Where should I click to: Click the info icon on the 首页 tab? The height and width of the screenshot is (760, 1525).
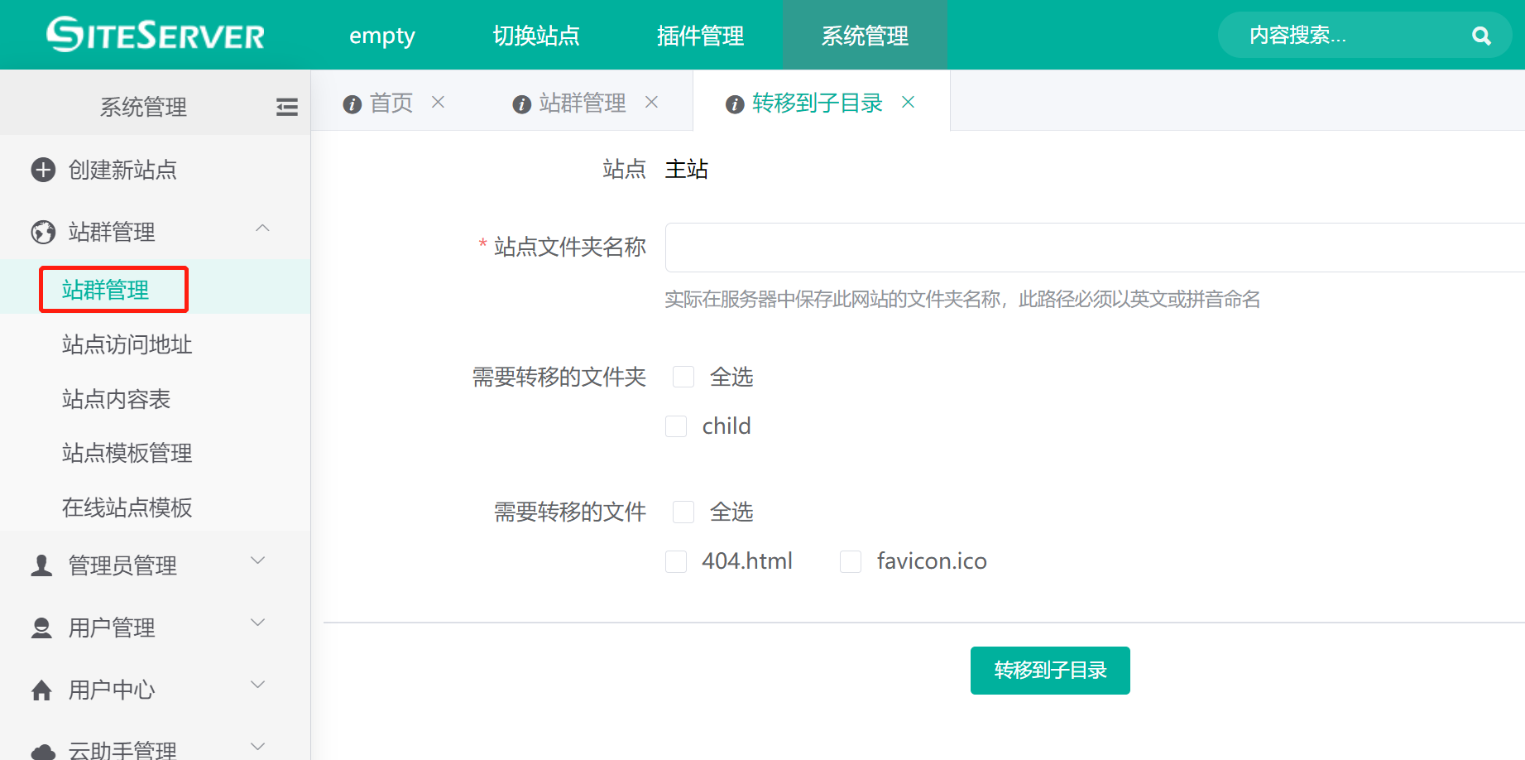(x=352, y=103)
